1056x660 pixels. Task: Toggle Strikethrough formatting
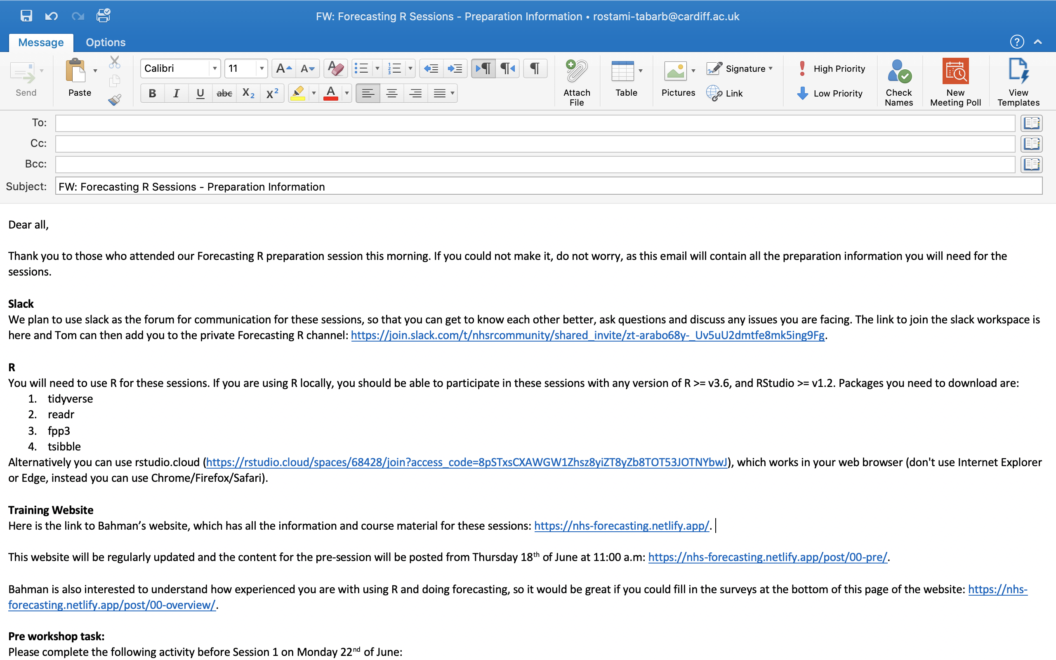(x=224, y=93)
